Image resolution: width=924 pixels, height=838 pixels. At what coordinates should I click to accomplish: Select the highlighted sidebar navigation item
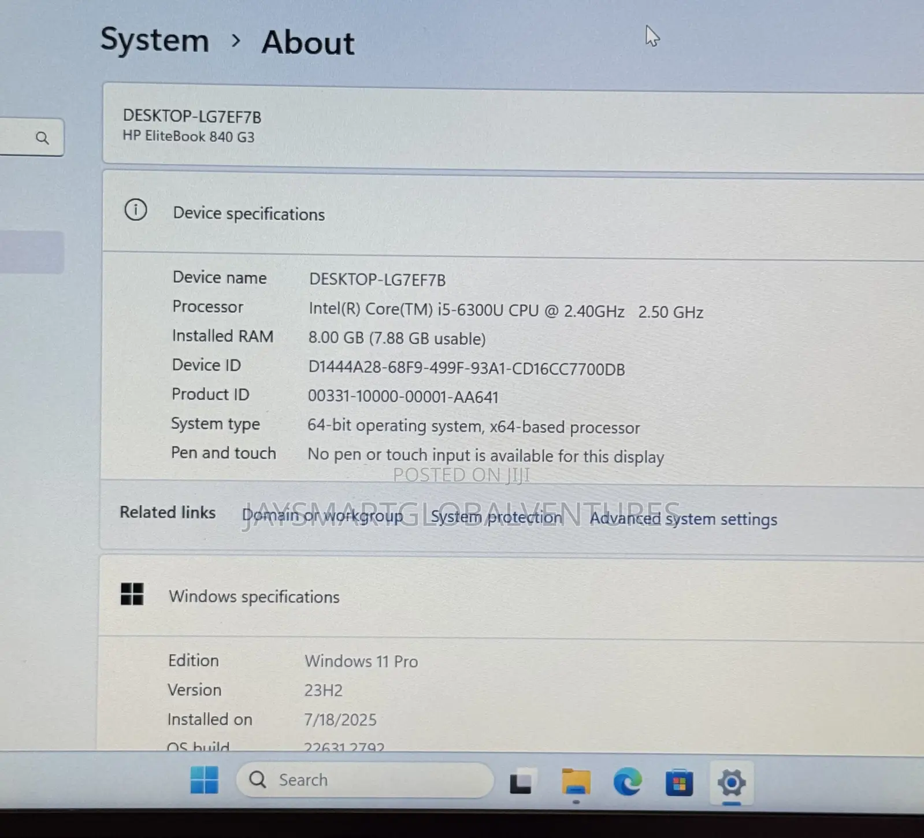click(32, 252)
